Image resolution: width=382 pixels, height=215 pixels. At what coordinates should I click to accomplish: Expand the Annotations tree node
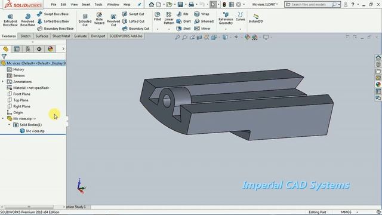click(2, 82)
